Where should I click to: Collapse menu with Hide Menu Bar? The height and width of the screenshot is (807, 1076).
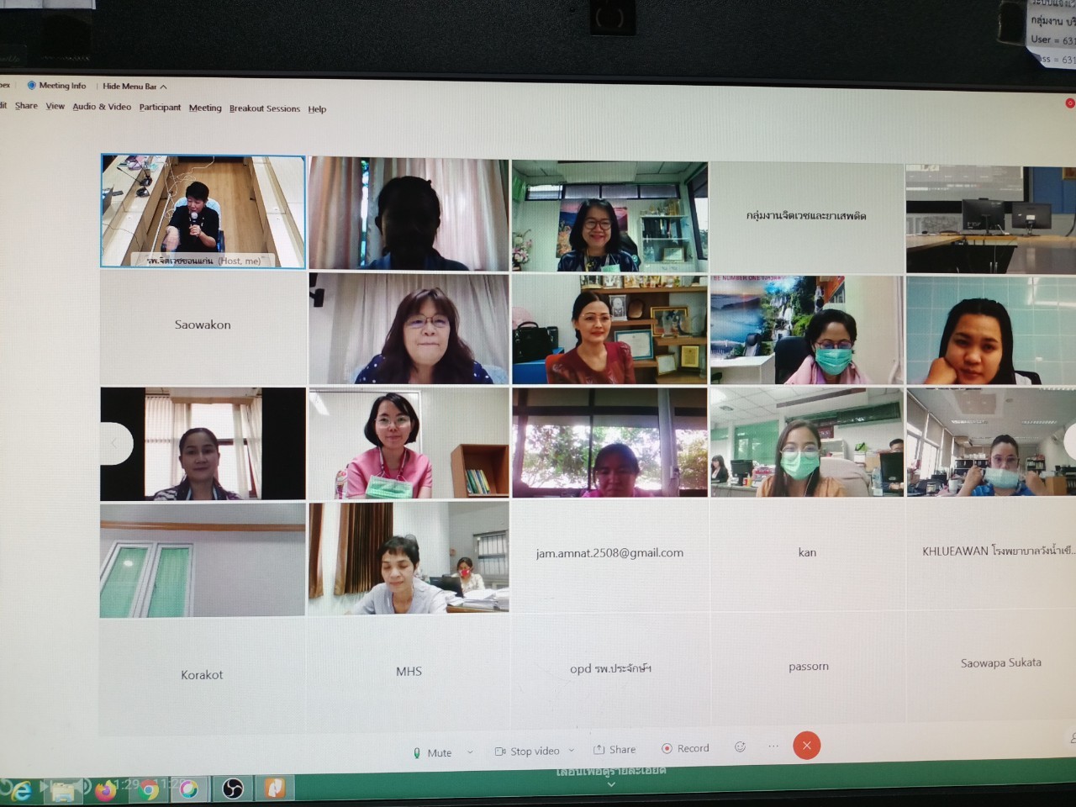click(x=134, y=86)
